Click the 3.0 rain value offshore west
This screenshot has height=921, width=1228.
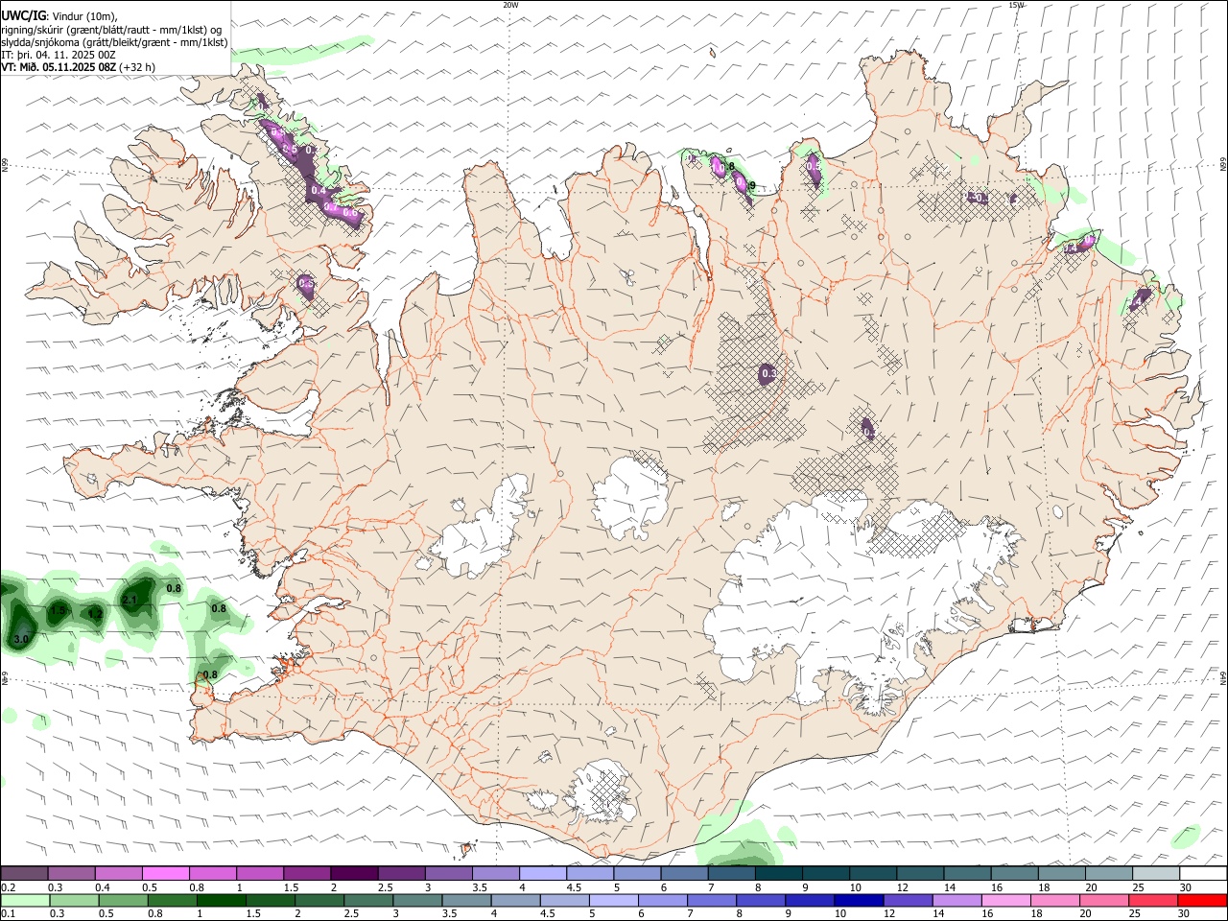coord(21,638)
